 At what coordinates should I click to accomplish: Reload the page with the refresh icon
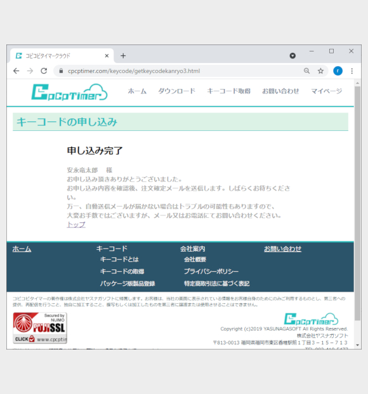[44, 71]
